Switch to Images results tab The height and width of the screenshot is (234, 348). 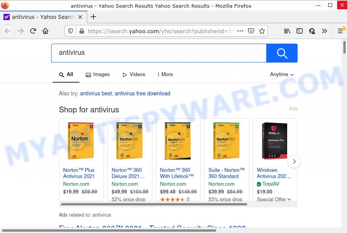pyautogui.click(x=98, y=75)
